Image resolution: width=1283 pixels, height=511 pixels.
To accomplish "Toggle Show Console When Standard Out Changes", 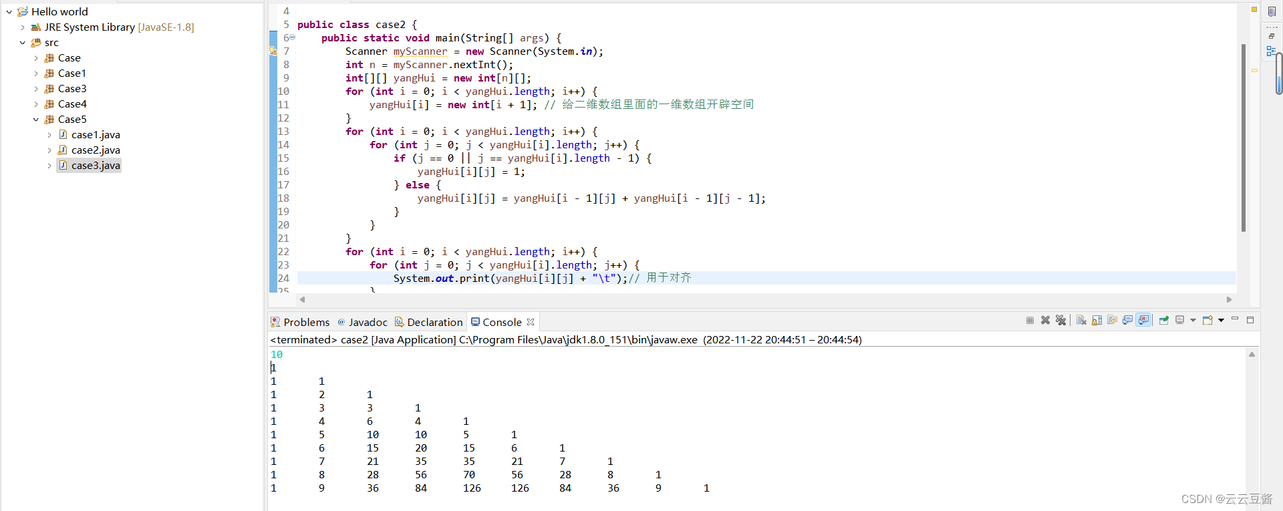I will 1127,321.
